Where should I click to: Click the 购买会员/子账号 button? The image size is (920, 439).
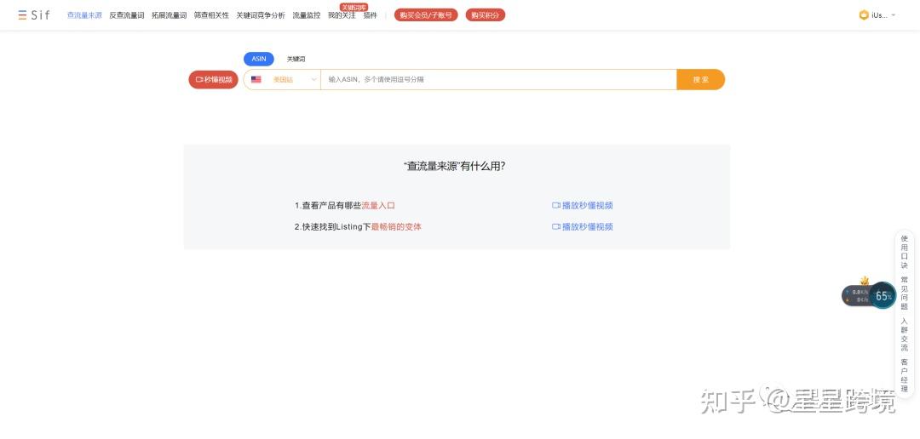pos(426,15)
